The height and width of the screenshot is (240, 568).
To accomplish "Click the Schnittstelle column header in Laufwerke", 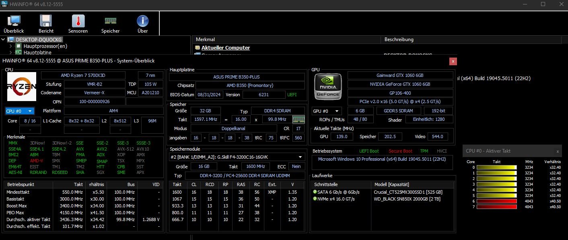I will 341,184.
